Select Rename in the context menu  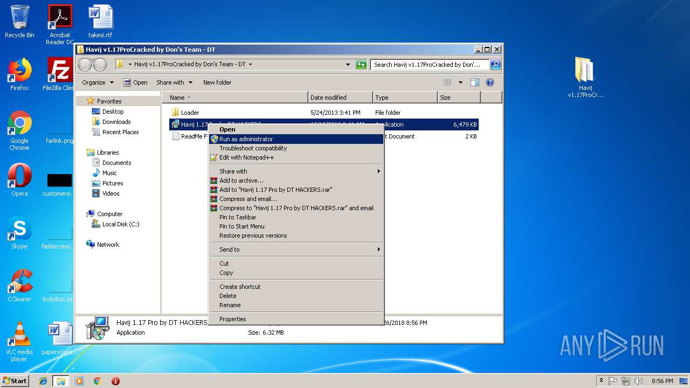(296, 305)
